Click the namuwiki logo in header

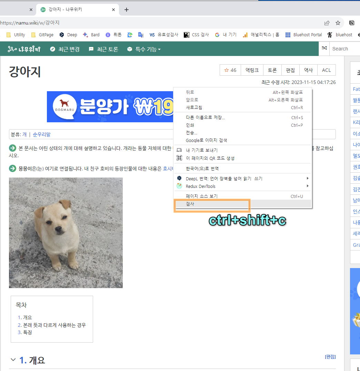click(x=24, y=49)
